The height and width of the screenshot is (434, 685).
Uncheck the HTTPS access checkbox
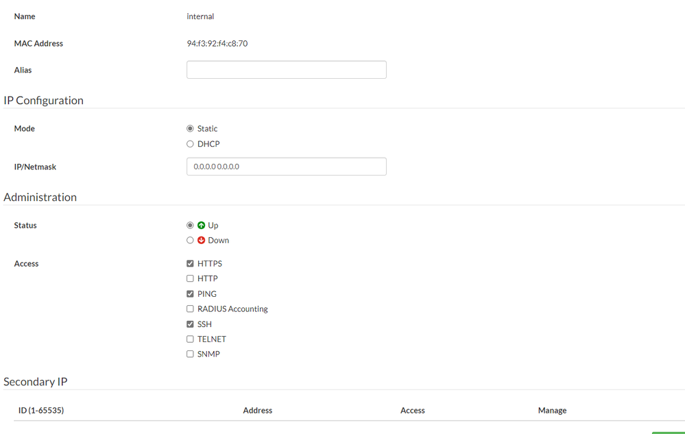coord(190,264)
